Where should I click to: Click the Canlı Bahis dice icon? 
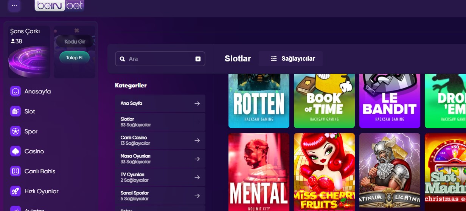[x=16, y=171]
